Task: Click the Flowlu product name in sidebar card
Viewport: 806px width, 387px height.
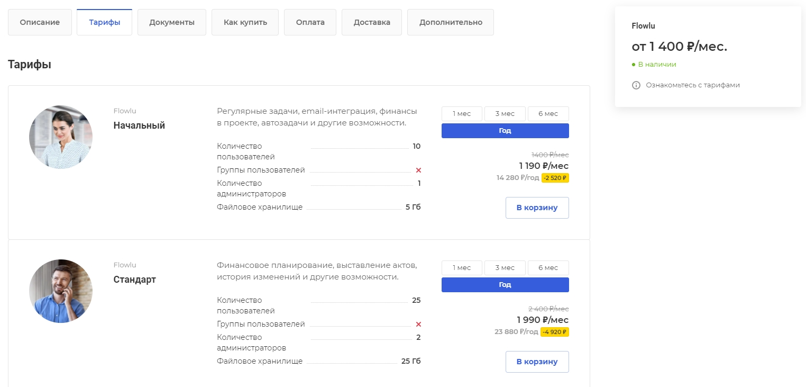Action: click(x=644, y=26)
